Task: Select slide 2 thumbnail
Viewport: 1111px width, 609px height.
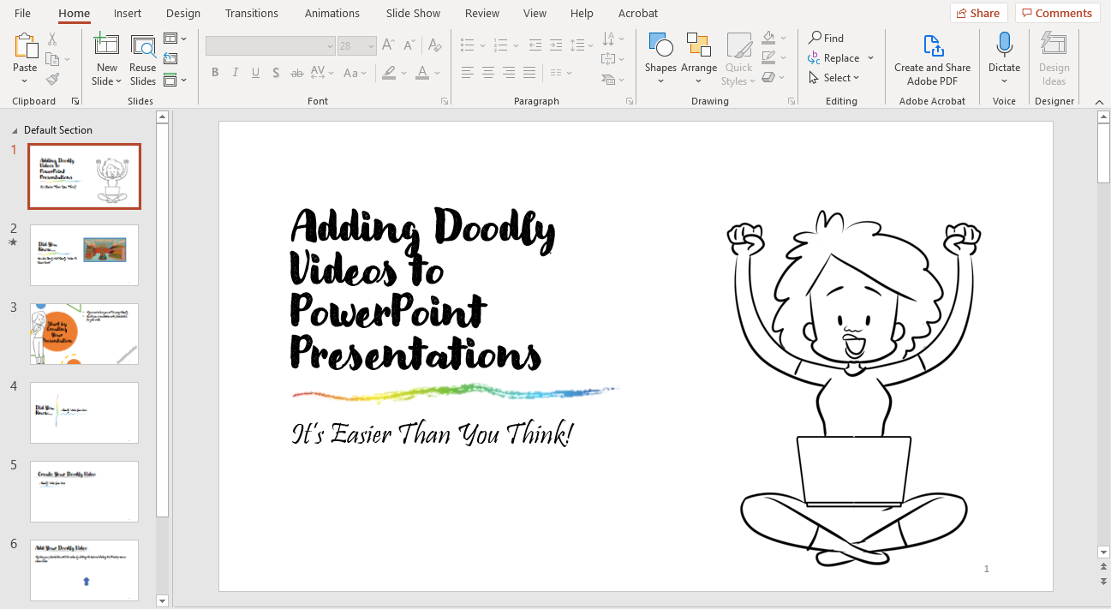Action: point(84,255)
